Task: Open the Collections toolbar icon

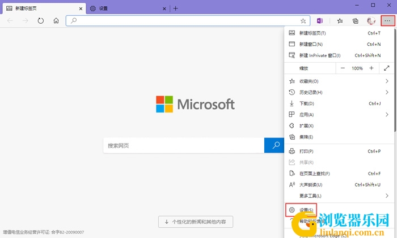Action: (x=356, y=21)
